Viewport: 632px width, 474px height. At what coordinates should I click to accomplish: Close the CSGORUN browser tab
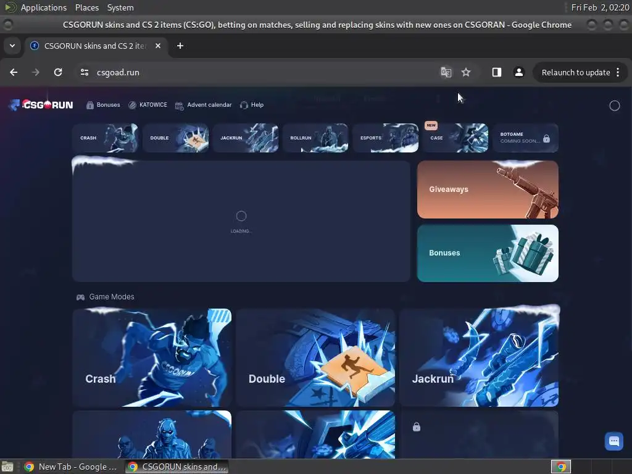click(158, 46)
